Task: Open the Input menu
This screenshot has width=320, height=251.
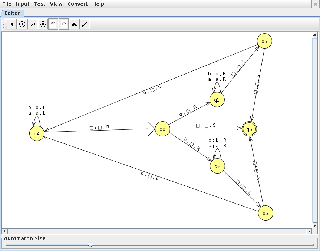Action: [x=23, y=4]
